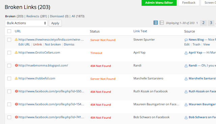Open facebook profile id=741 URL link
Screen dimensions: 216x124
click(x=51, y=117)
